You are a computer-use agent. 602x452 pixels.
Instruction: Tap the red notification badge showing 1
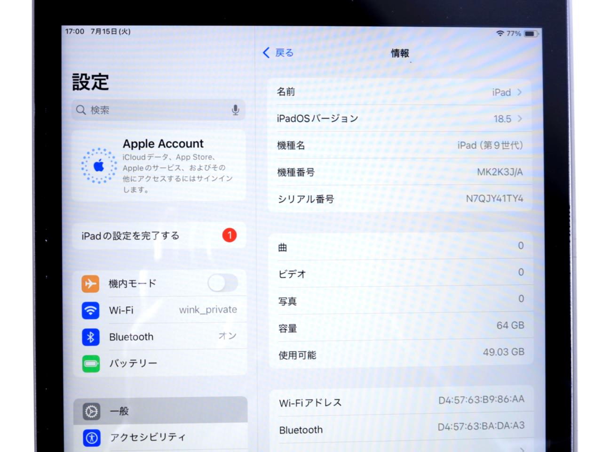[x=230, y=235]
